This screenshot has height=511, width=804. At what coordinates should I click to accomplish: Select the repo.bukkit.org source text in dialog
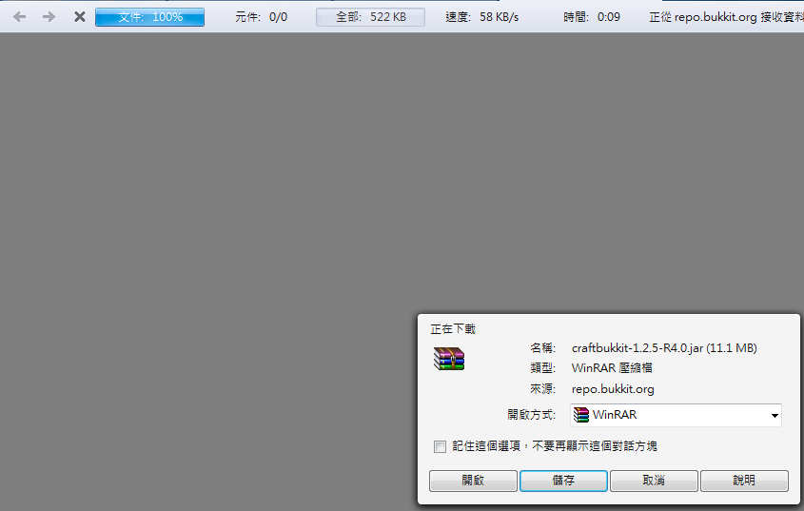[613, 389]
